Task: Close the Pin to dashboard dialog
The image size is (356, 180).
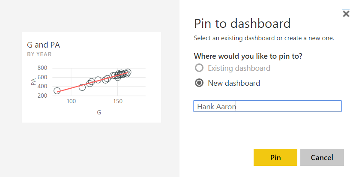Action: pos(346,14)
